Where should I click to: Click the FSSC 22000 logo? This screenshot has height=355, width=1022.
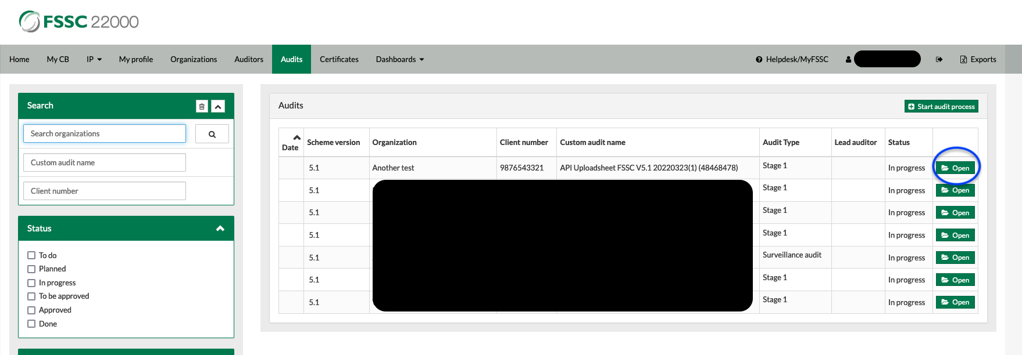[x=79, y=22]
